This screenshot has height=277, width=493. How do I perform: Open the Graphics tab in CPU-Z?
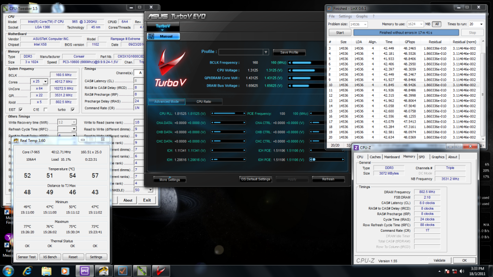(x=438, y=157)
